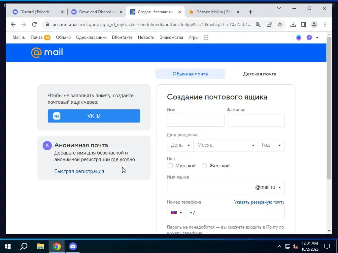Click the translate page icon in address bar
The height and width of the screenshot is (253, 338).
click(259, 24)
